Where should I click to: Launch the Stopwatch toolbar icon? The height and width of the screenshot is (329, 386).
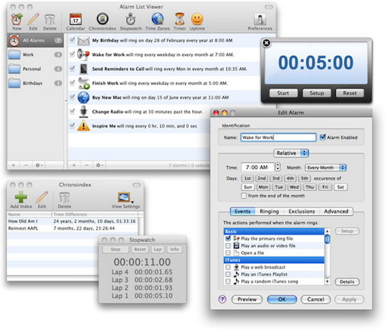(131, 19)
